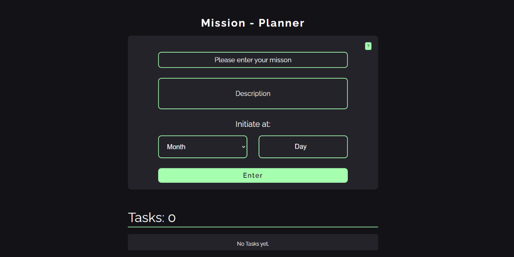Image resolution: width=514 pixels, height=257 pixels.
Task: Click the "Initiate at:" label
Action: pos(253,124)
